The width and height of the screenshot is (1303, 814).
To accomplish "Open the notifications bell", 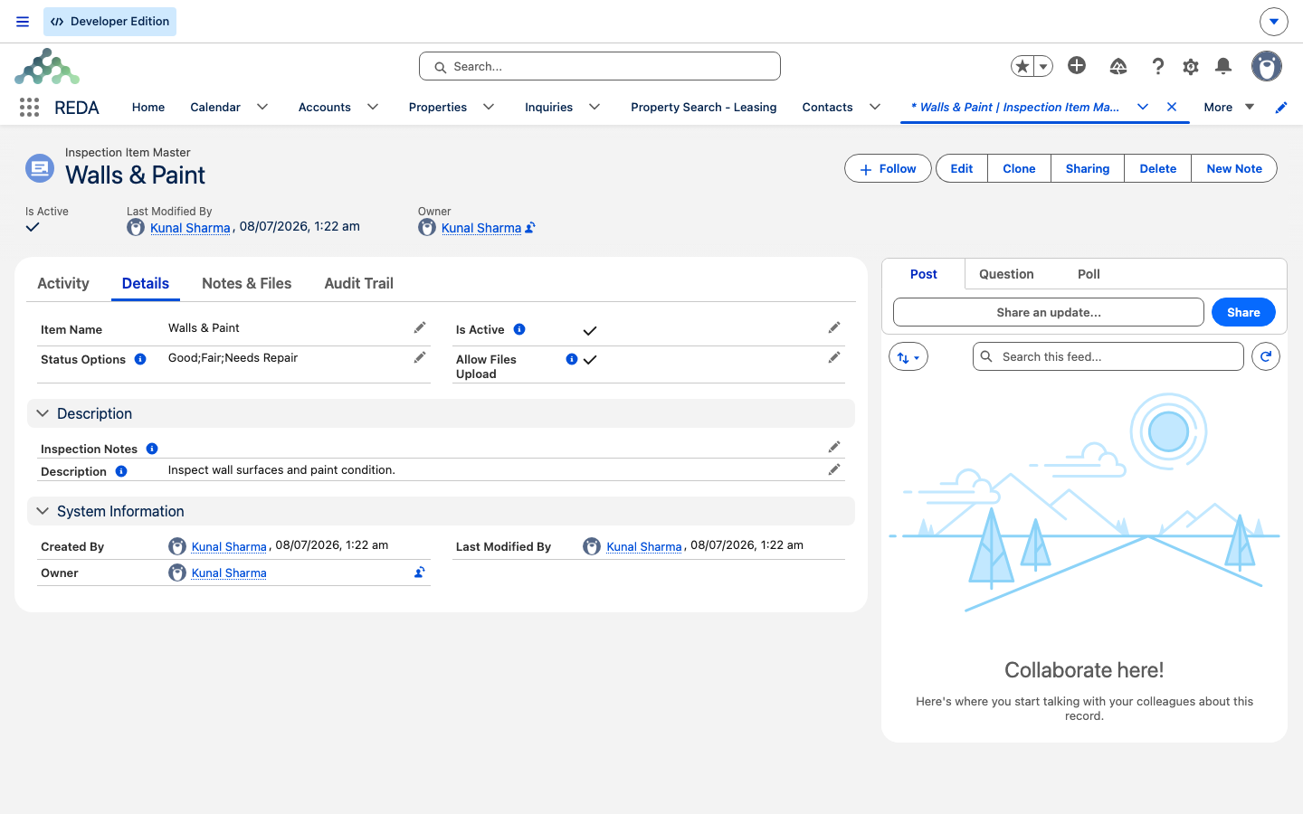I will point(1223,65).
